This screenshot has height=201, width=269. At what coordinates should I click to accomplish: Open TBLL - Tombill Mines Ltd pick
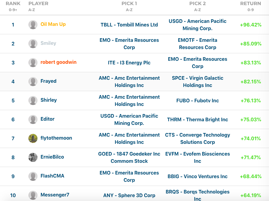129,25
